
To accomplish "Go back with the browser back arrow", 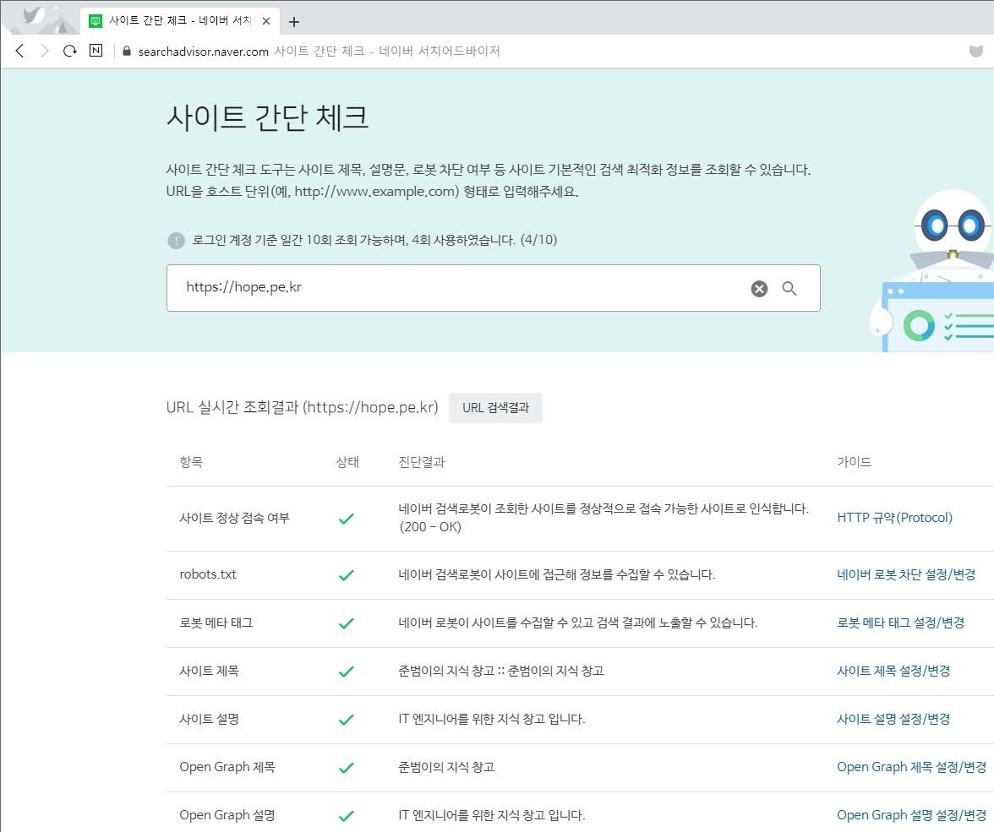I will [x=19, y=51].
